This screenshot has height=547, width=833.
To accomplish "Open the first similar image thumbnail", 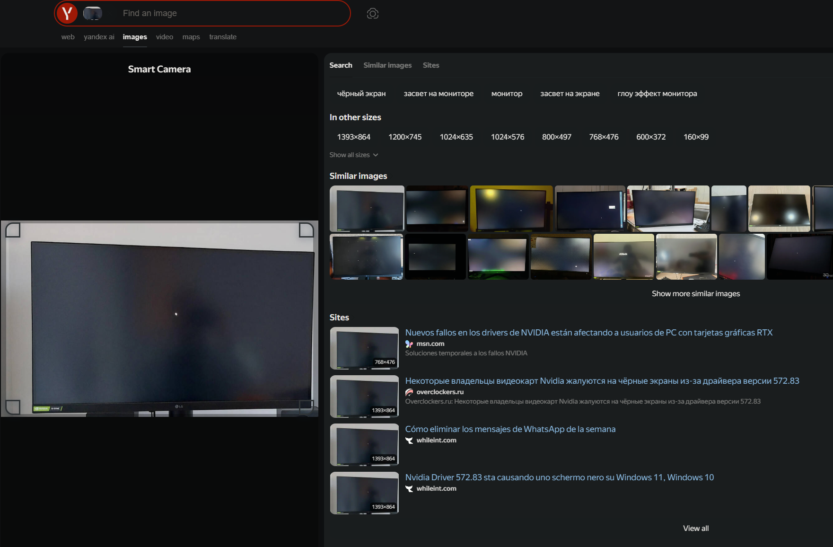I will [x=367, y=209].
